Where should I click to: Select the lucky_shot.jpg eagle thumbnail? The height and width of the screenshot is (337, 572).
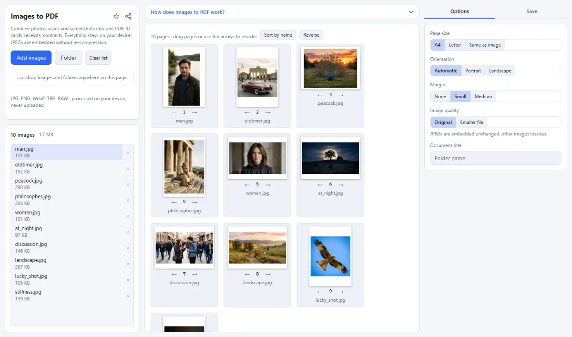(330, 256)
